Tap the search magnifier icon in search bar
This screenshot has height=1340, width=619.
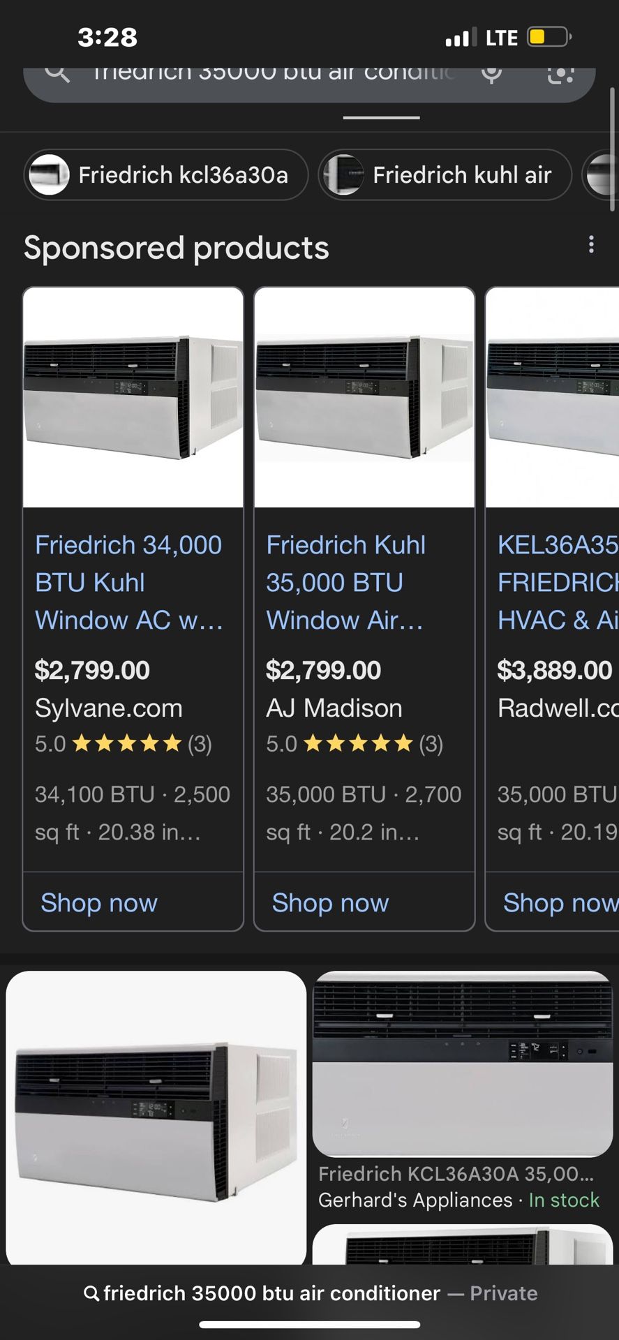point(57,73)
